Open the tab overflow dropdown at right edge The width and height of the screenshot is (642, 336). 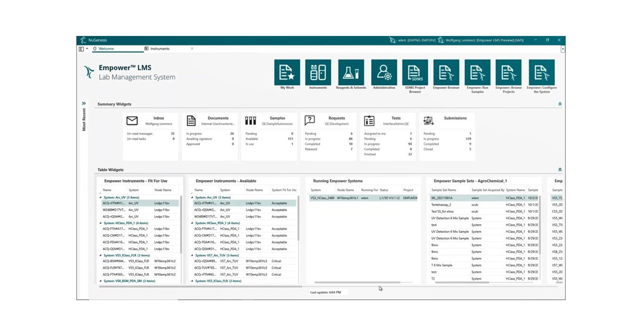coord(563,49)
